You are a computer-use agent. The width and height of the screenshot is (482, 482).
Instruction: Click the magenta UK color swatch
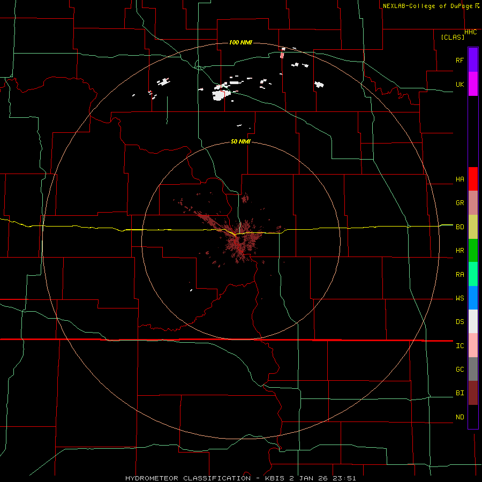(473, 84)
